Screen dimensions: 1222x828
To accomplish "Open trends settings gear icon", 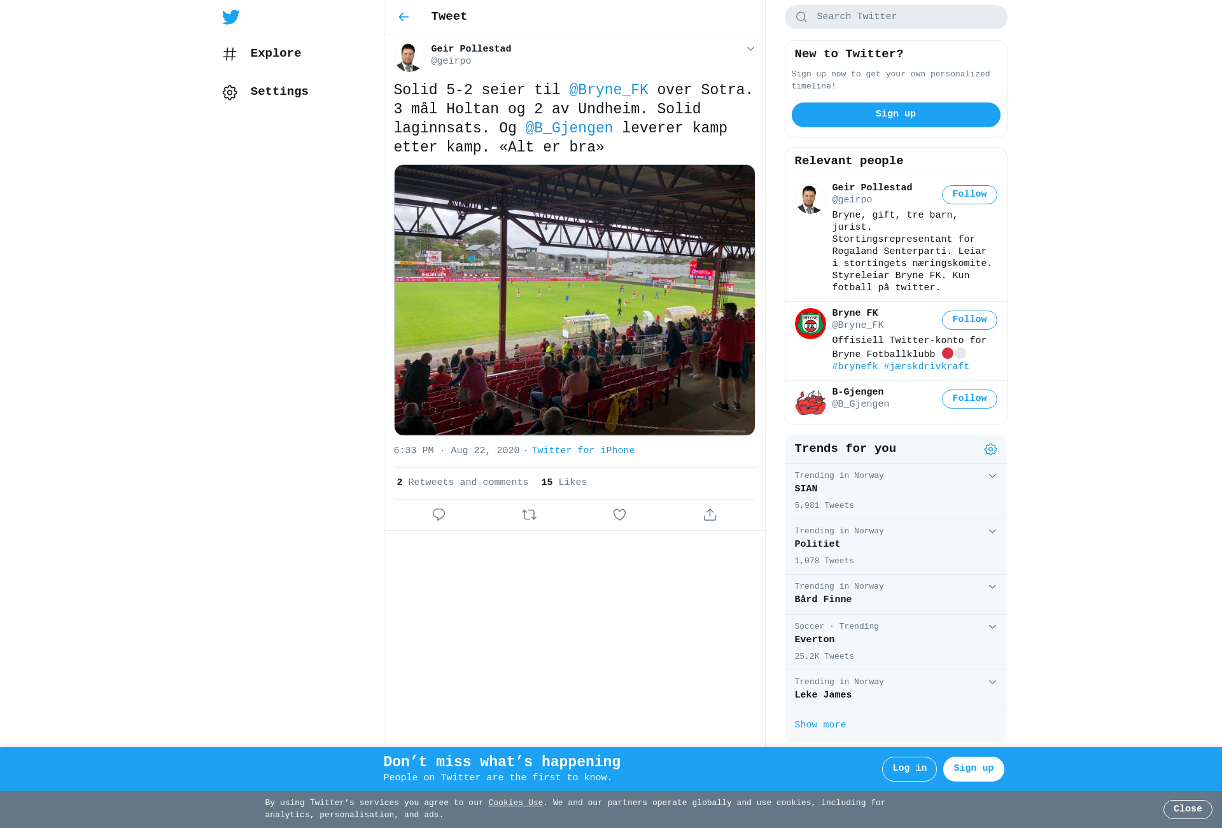I will click(990, 449).
